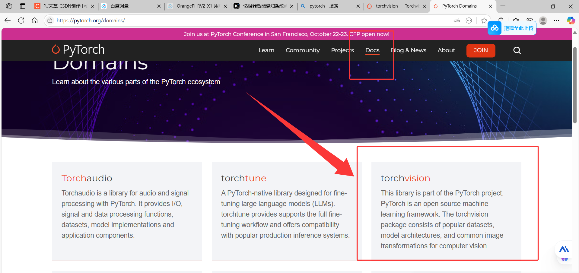The image size is (579, 273).
Task: Click the scrollbar up arrow
Action: tap(575, 32)
